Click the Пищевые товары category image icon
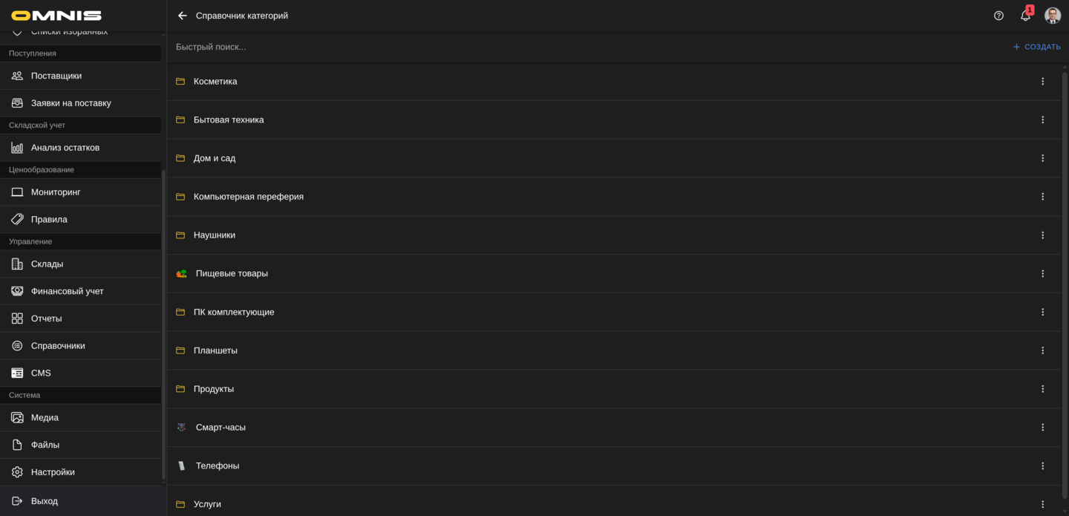The width and height of the screenshot is (1069, 516). coord(181,274)
